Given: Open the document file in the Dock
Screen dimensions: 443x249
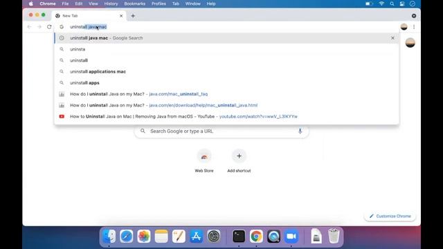Looking at the screenshot, I should [316, 236].
